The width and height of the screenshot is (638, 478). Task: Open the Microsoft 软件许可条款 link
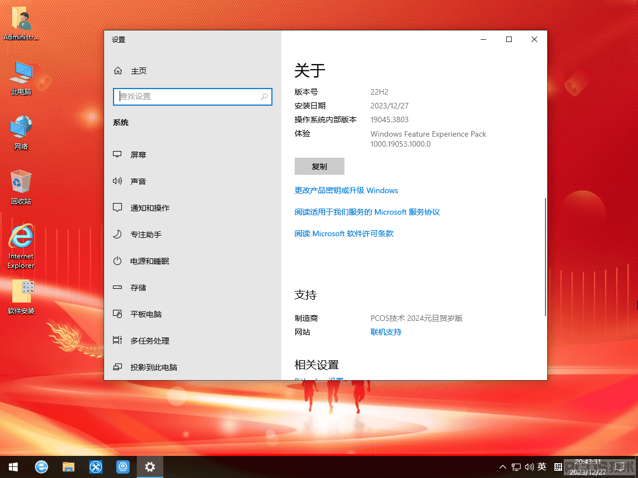coord(344,233)
